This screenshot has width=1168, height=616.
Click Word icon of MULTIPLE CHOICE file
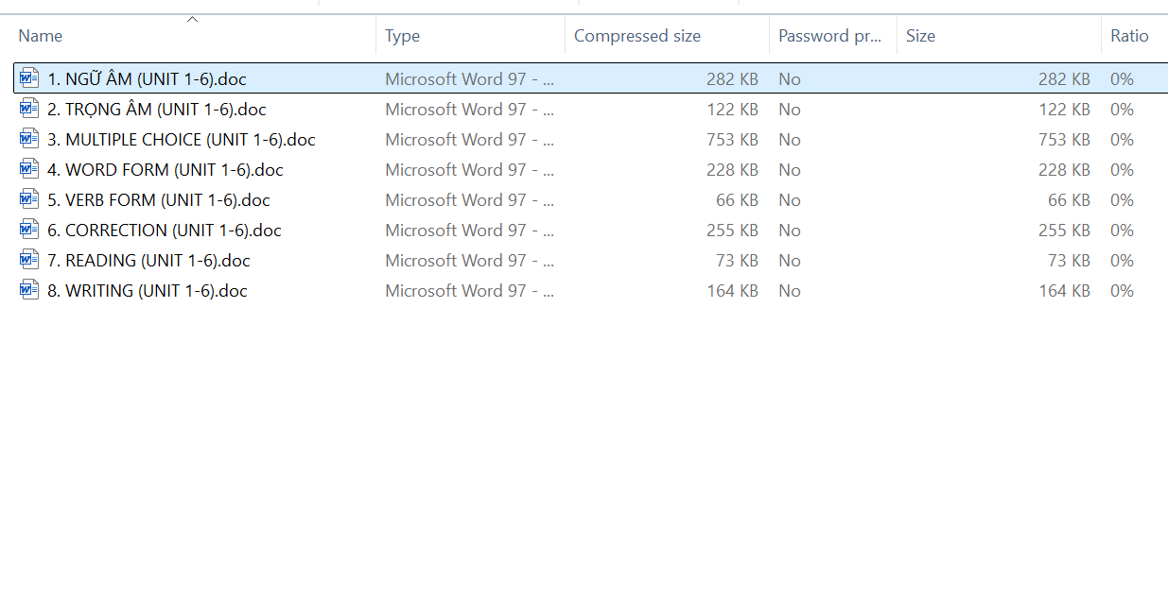pos(29,139)
